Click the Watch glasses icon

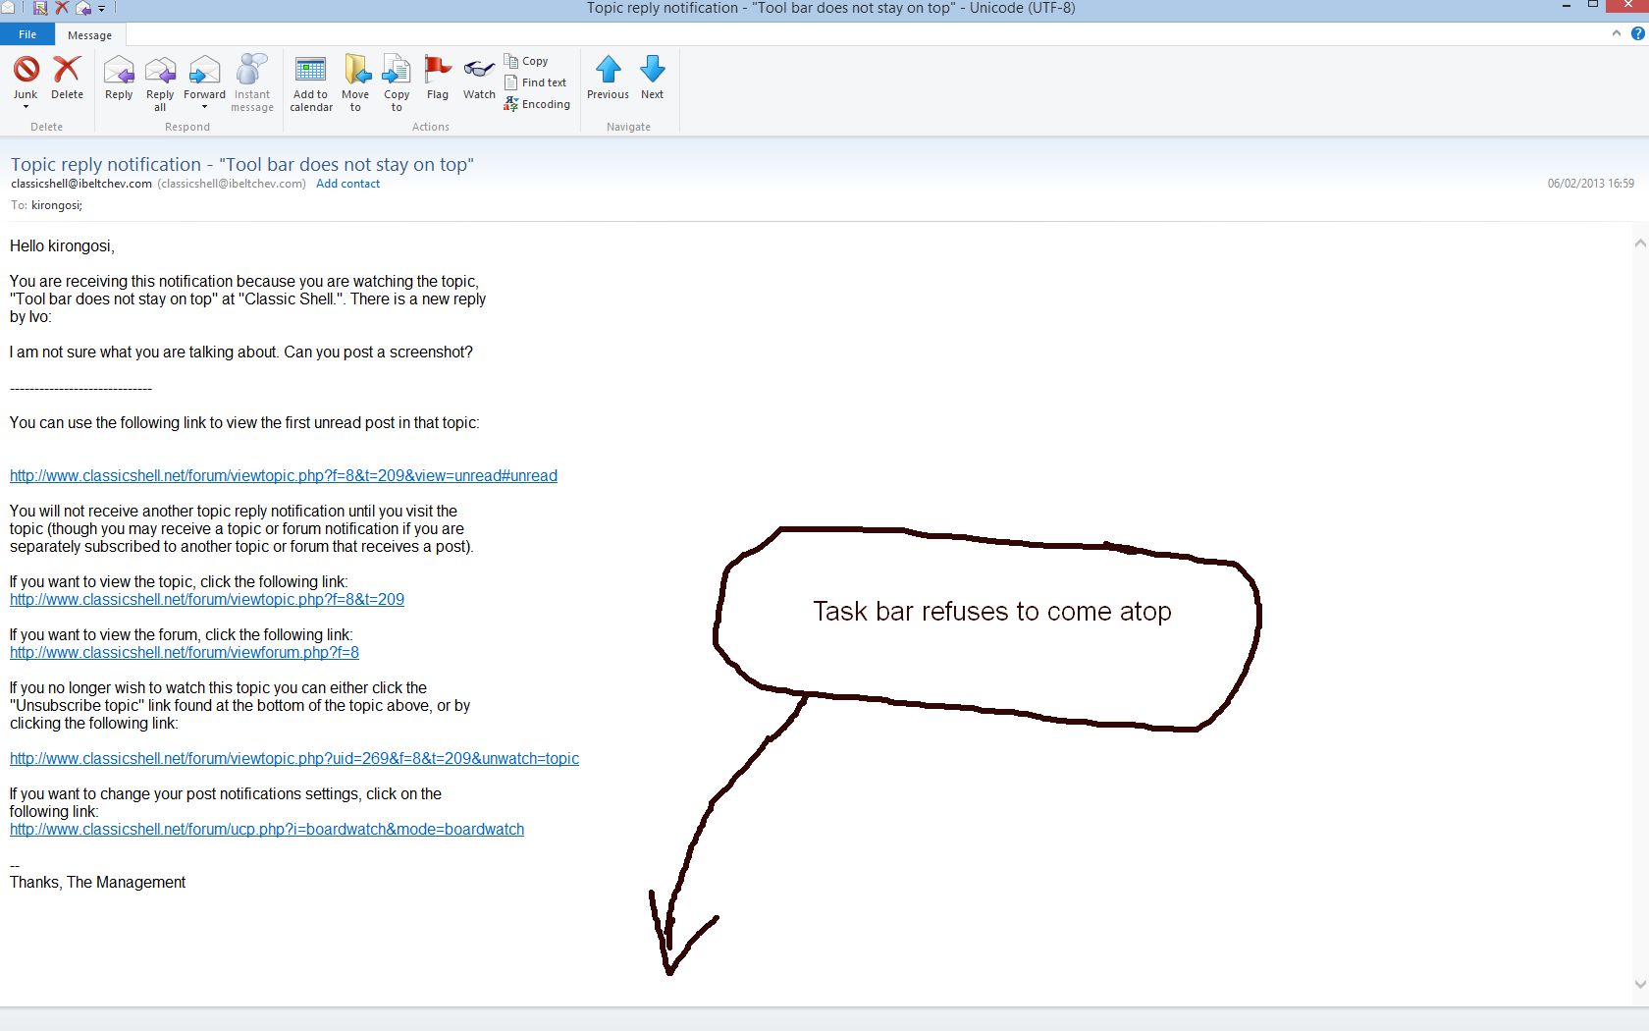479,71
